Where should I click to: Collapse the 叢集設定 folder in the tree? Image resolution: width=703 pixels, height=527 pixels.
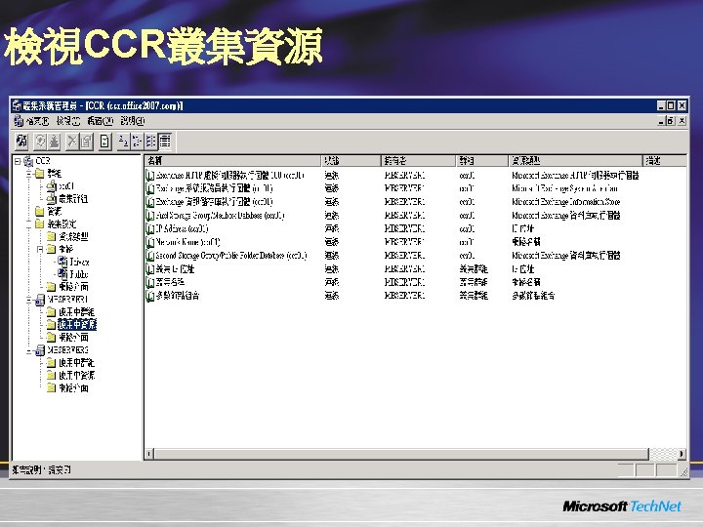point(28,224)
